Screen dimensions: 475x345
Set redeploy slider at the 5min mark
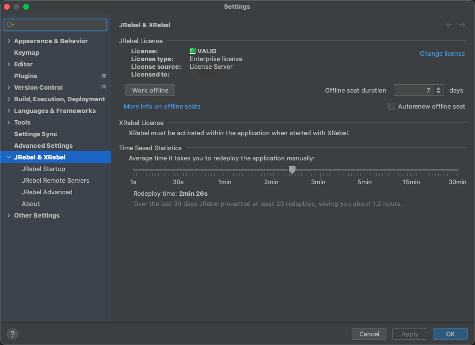[x=367, y=170]
